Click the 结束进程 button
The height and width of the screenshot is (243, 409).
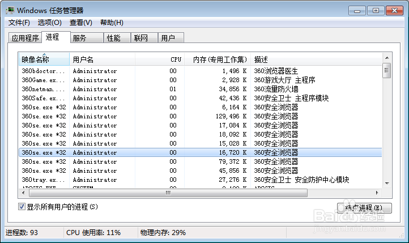(x=364, y=208)
